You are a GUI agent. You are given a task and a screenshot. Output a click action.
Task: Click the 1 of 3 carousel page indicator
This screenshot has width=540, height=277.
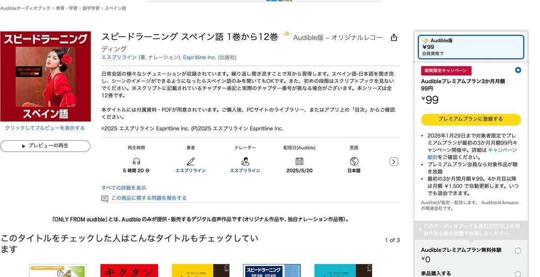(392, 240)
